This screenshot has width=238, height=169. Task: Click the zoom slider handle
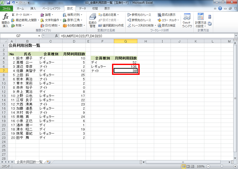pyautogui.click(x=222, y=166)
